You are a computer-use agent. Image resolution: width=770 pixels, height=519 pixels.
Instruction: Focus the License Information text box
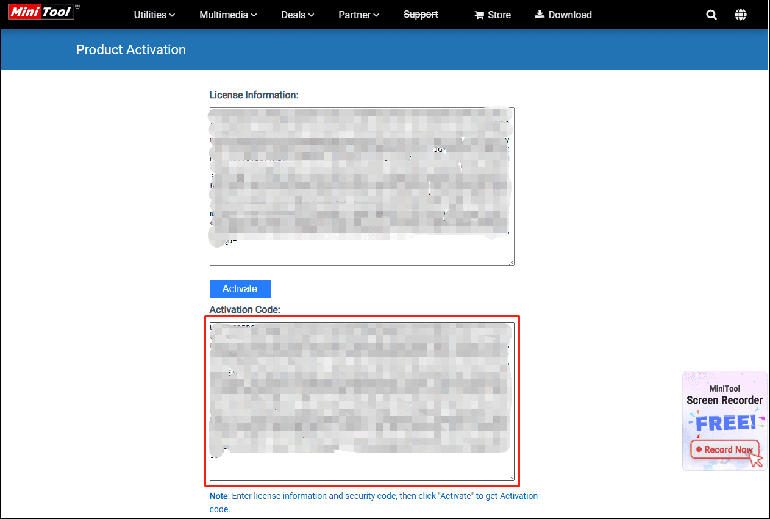point(362,186)
